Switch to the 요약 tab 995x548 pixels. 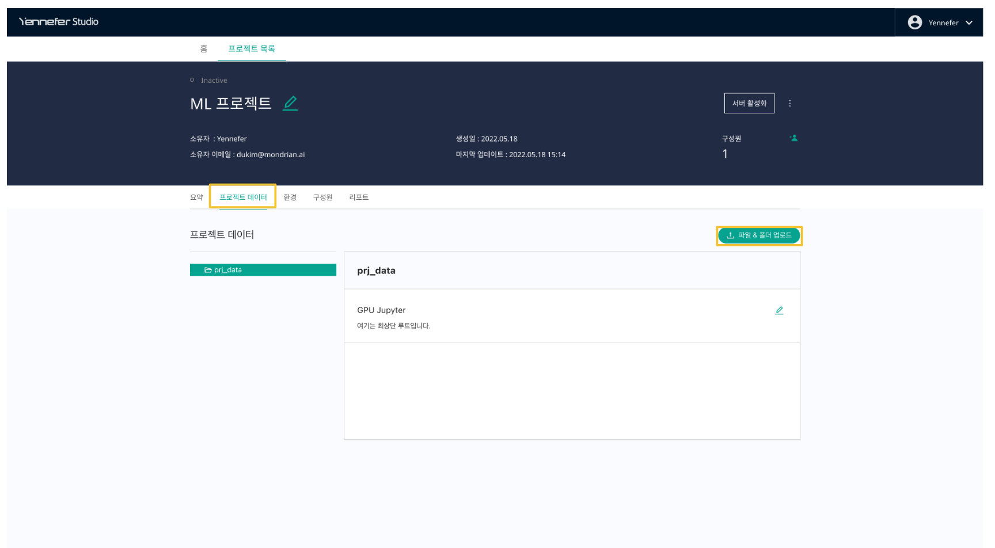(x=196, y=197)
